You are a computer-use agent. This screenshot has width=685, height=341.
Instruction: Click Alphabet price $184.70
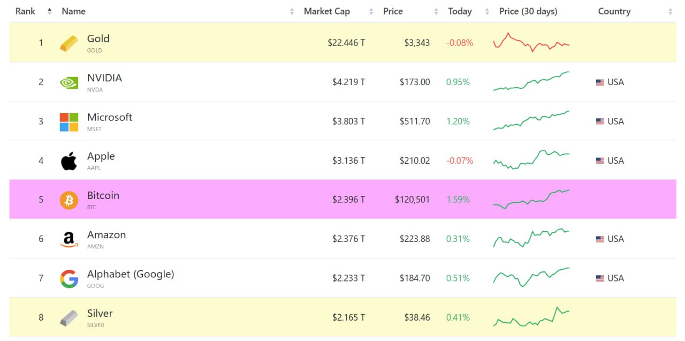click(x=415, y=278)
